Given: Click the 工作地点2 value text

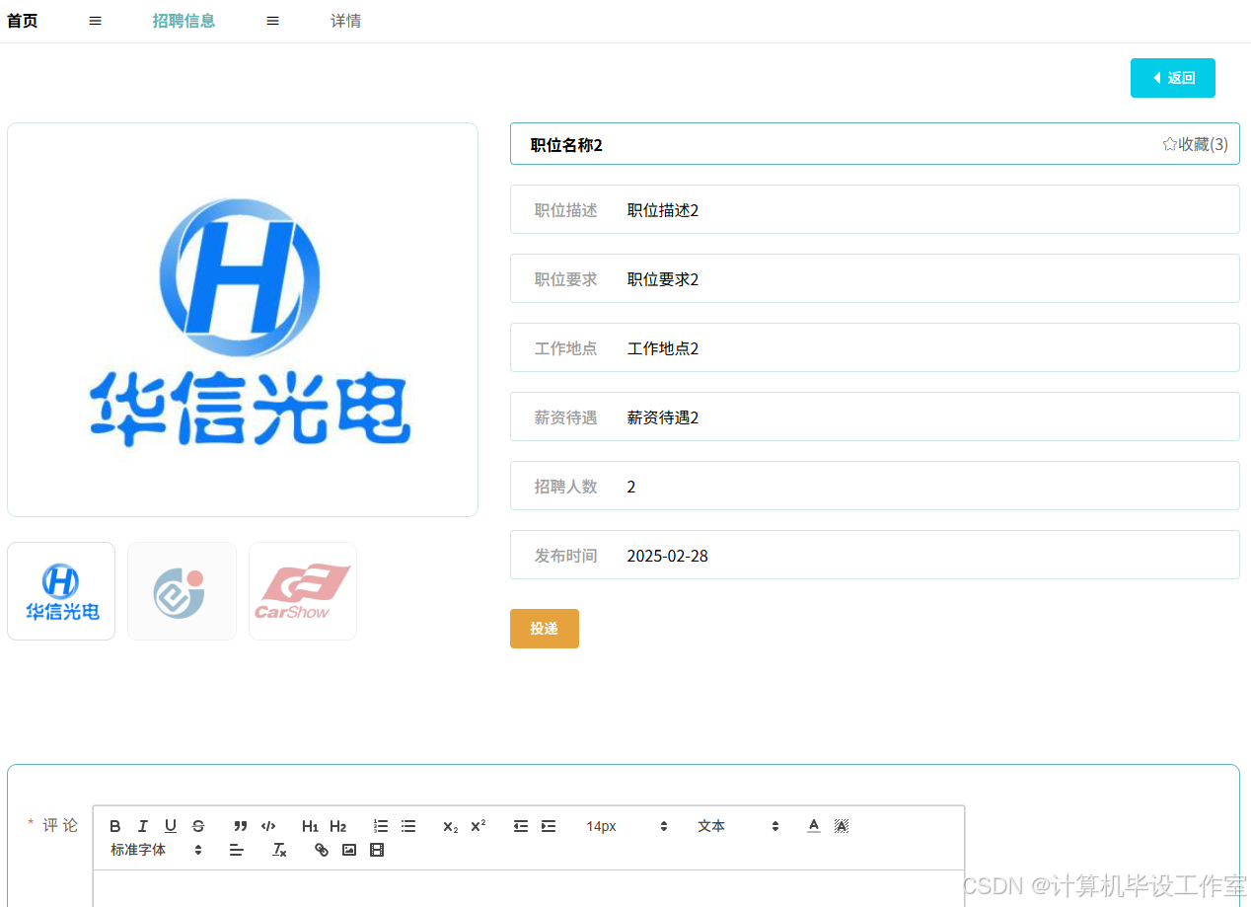Looking at the screenshot, I should click(663, 348).
